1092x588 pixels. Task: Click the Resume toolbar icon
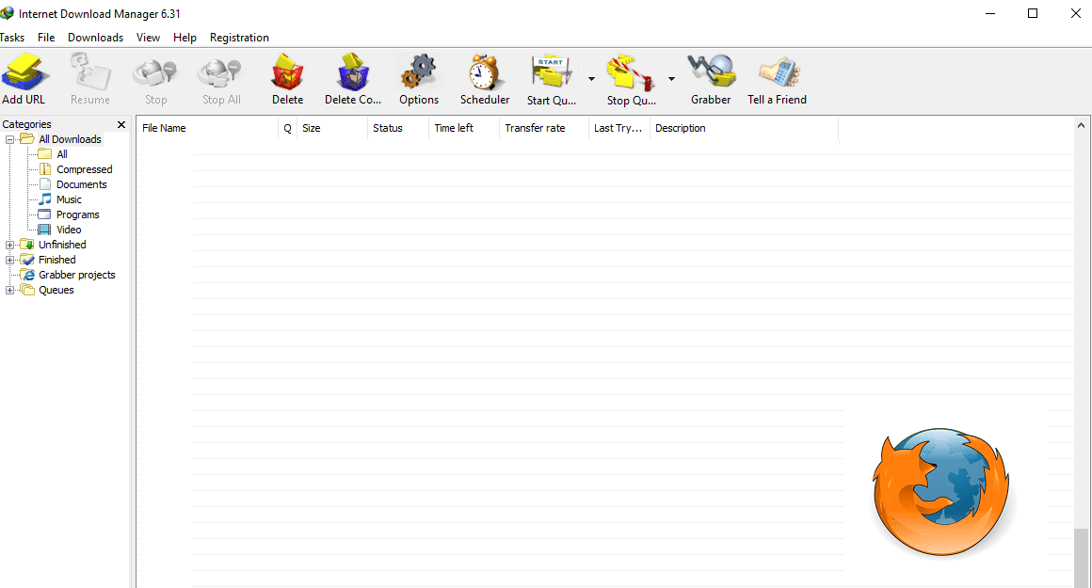[90, 72]
